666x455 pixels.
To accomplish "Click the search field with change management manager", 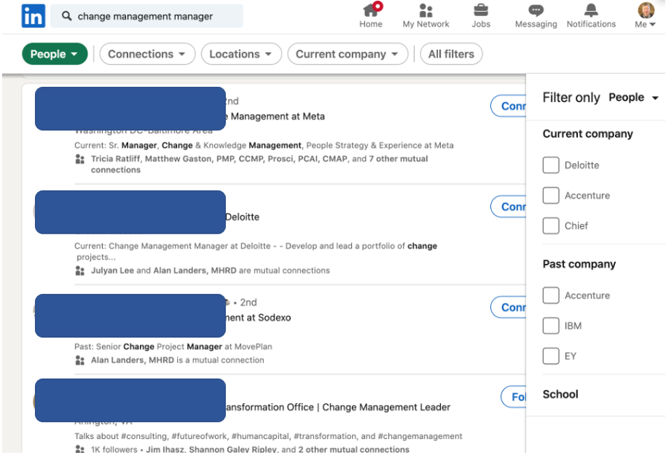I will pyautogui.click(x=154, y=16).
